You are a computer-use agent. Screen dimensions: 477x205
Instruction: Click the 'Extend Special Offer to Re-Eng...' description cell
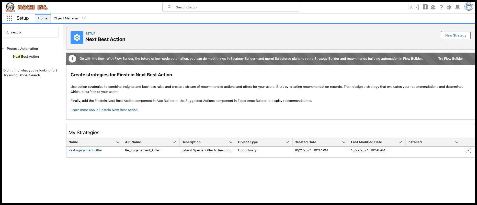[207, 150]
